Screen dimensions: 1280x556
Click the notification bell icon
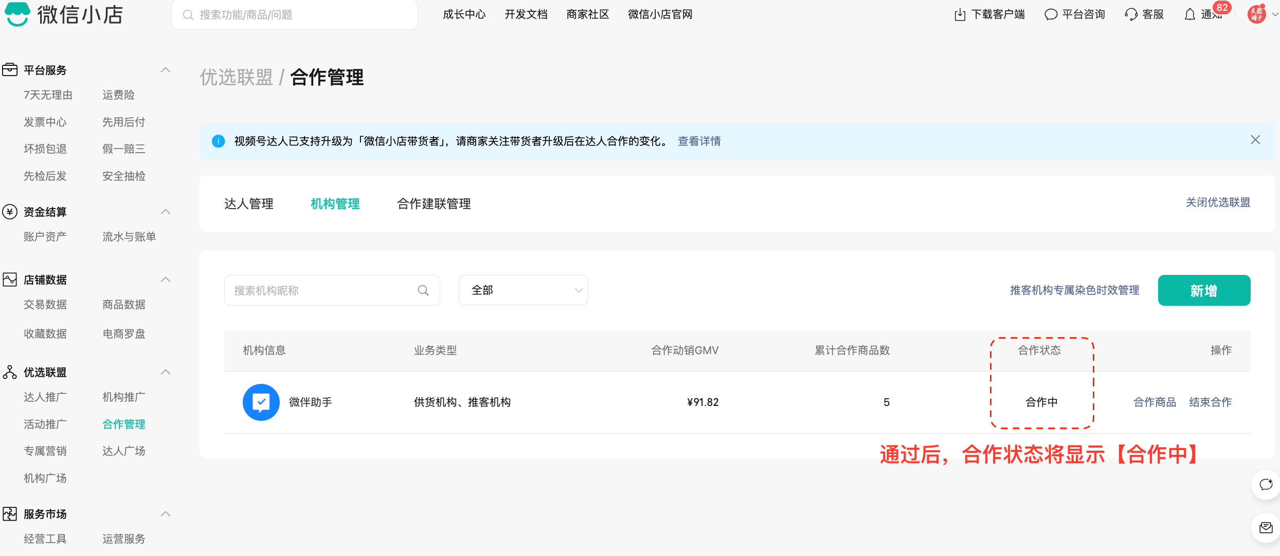tap(1189, 14)
